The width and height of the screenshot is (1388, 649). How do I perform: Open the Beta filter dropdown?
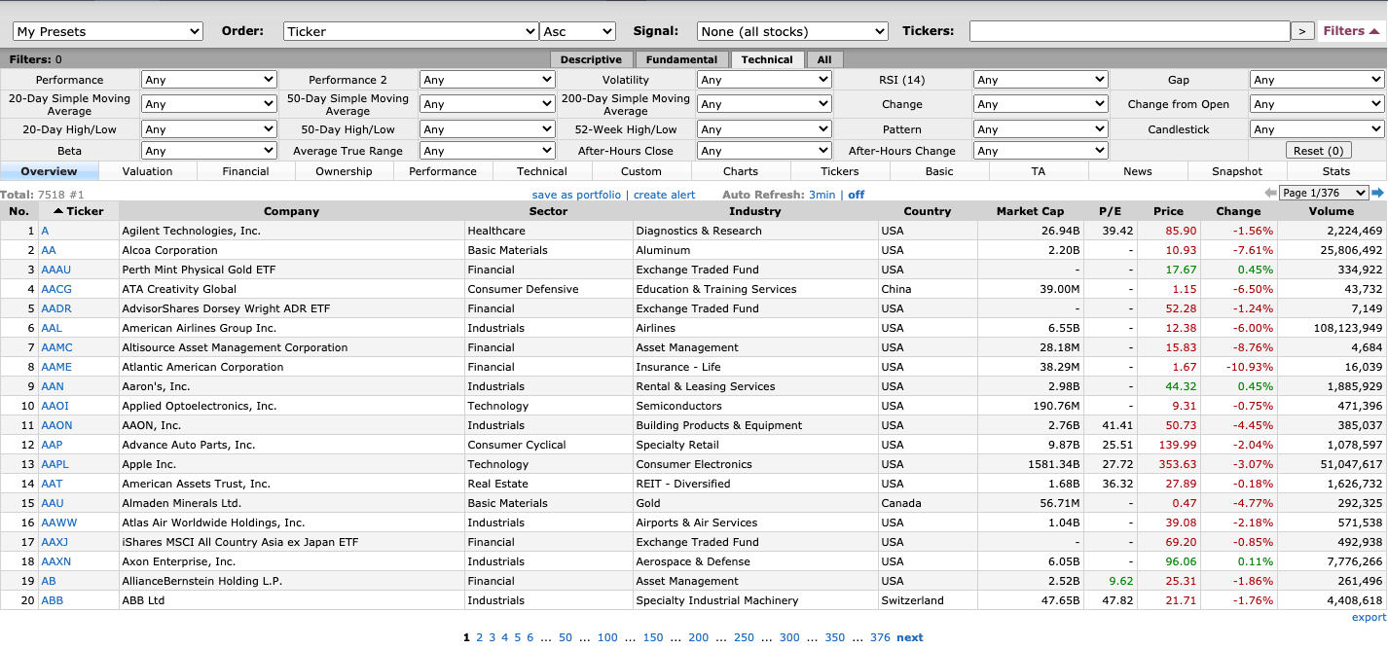click(x=209, y=151)
